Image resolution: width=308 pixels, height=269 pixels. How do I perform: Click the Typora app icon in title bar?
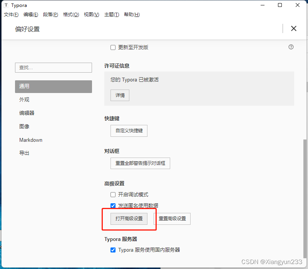[6, 5]
